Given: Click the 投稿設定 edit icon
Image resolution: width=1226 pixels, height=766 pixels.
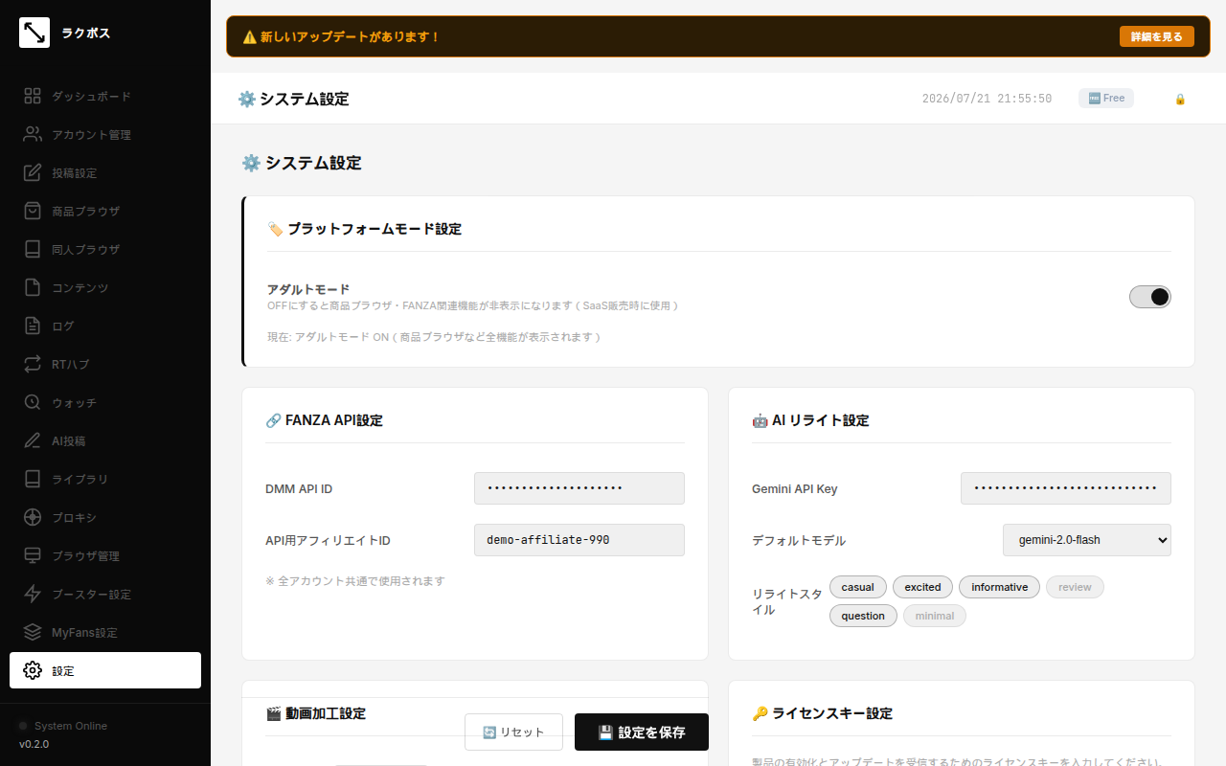Looking at the screenshot, I should (33, 172).
